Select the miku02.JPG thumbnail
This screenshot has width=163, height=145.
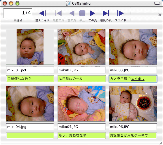pos(81,47)
